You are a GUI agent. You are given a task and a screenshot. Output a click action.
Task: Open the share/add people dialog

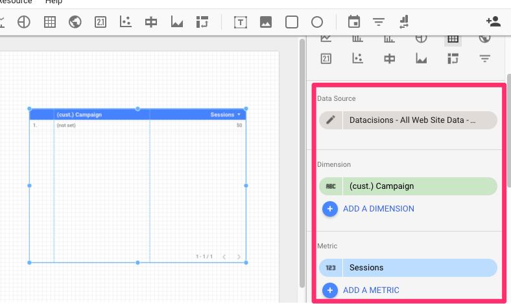[493, 22]
